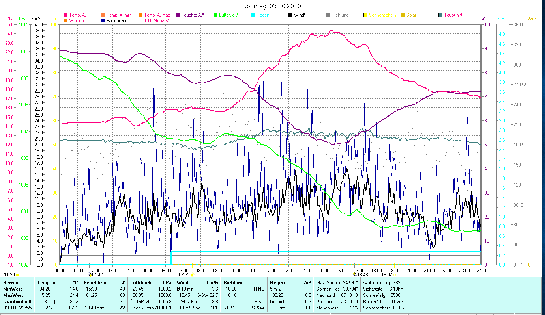This screenshot has width=545, height=315.
Task: Click the pink Temp. A. legend swatch
Action: [x=66, y=15]
